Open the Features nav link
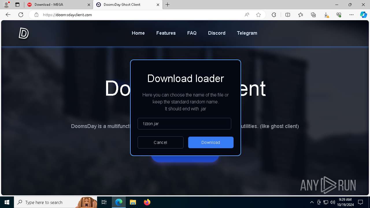 166,33
